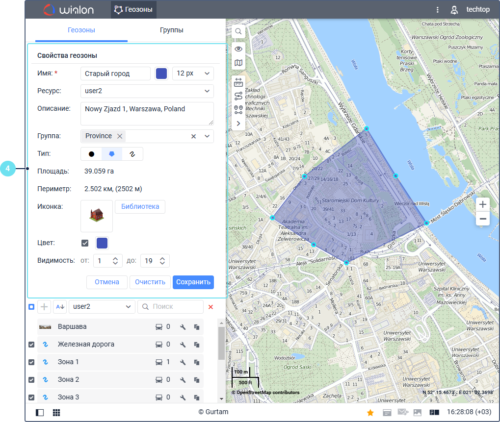Select polygon geofence type icon
500x422 pixels.
click(x=112, y=154)
